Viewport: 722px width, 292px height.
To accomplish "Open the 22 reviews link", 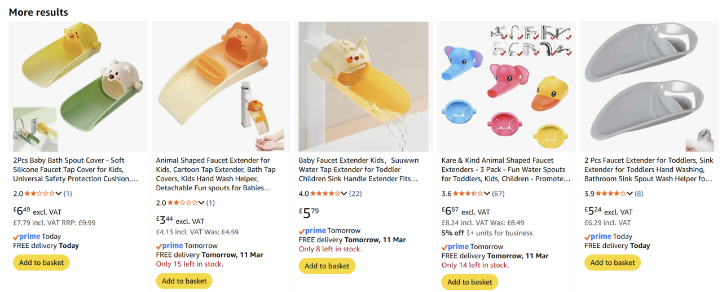I will pyautogui.click(x=355, y=194).
